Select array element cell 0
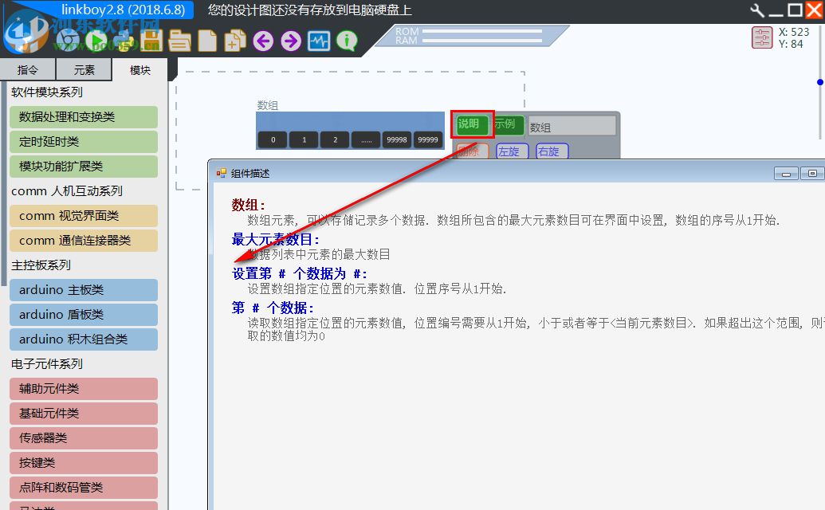This screenshot has width=825, height=510. point(272,139)
